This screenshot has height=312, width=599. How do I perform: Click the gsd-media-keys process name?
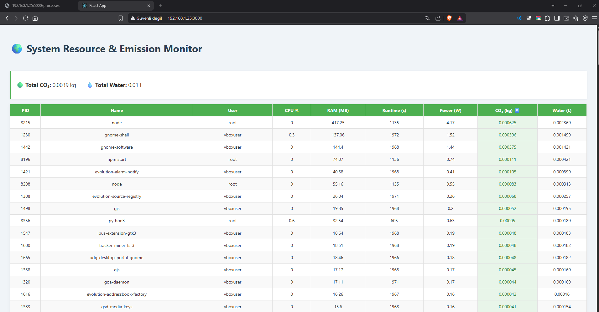pyautogui.click(x=117, y=307)
